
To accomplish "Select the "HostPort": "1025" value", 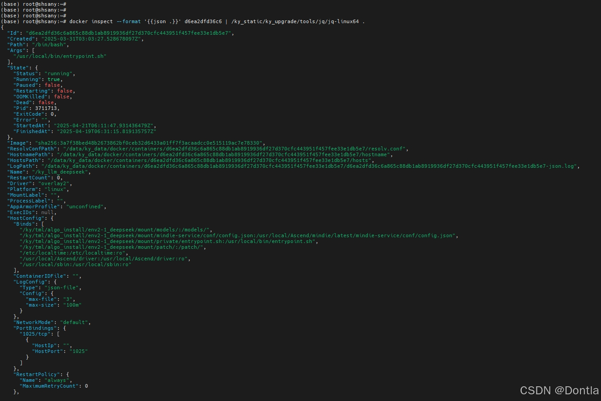I will pyautogui.click(x=60, y=351).
